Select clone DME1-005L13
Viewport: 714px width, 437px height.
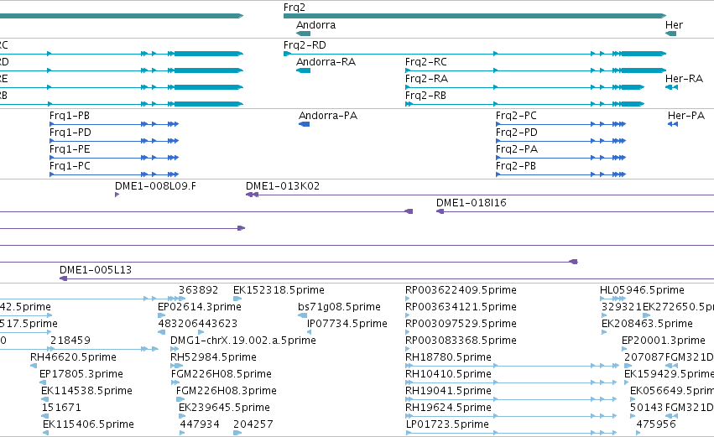coord(95,270)
